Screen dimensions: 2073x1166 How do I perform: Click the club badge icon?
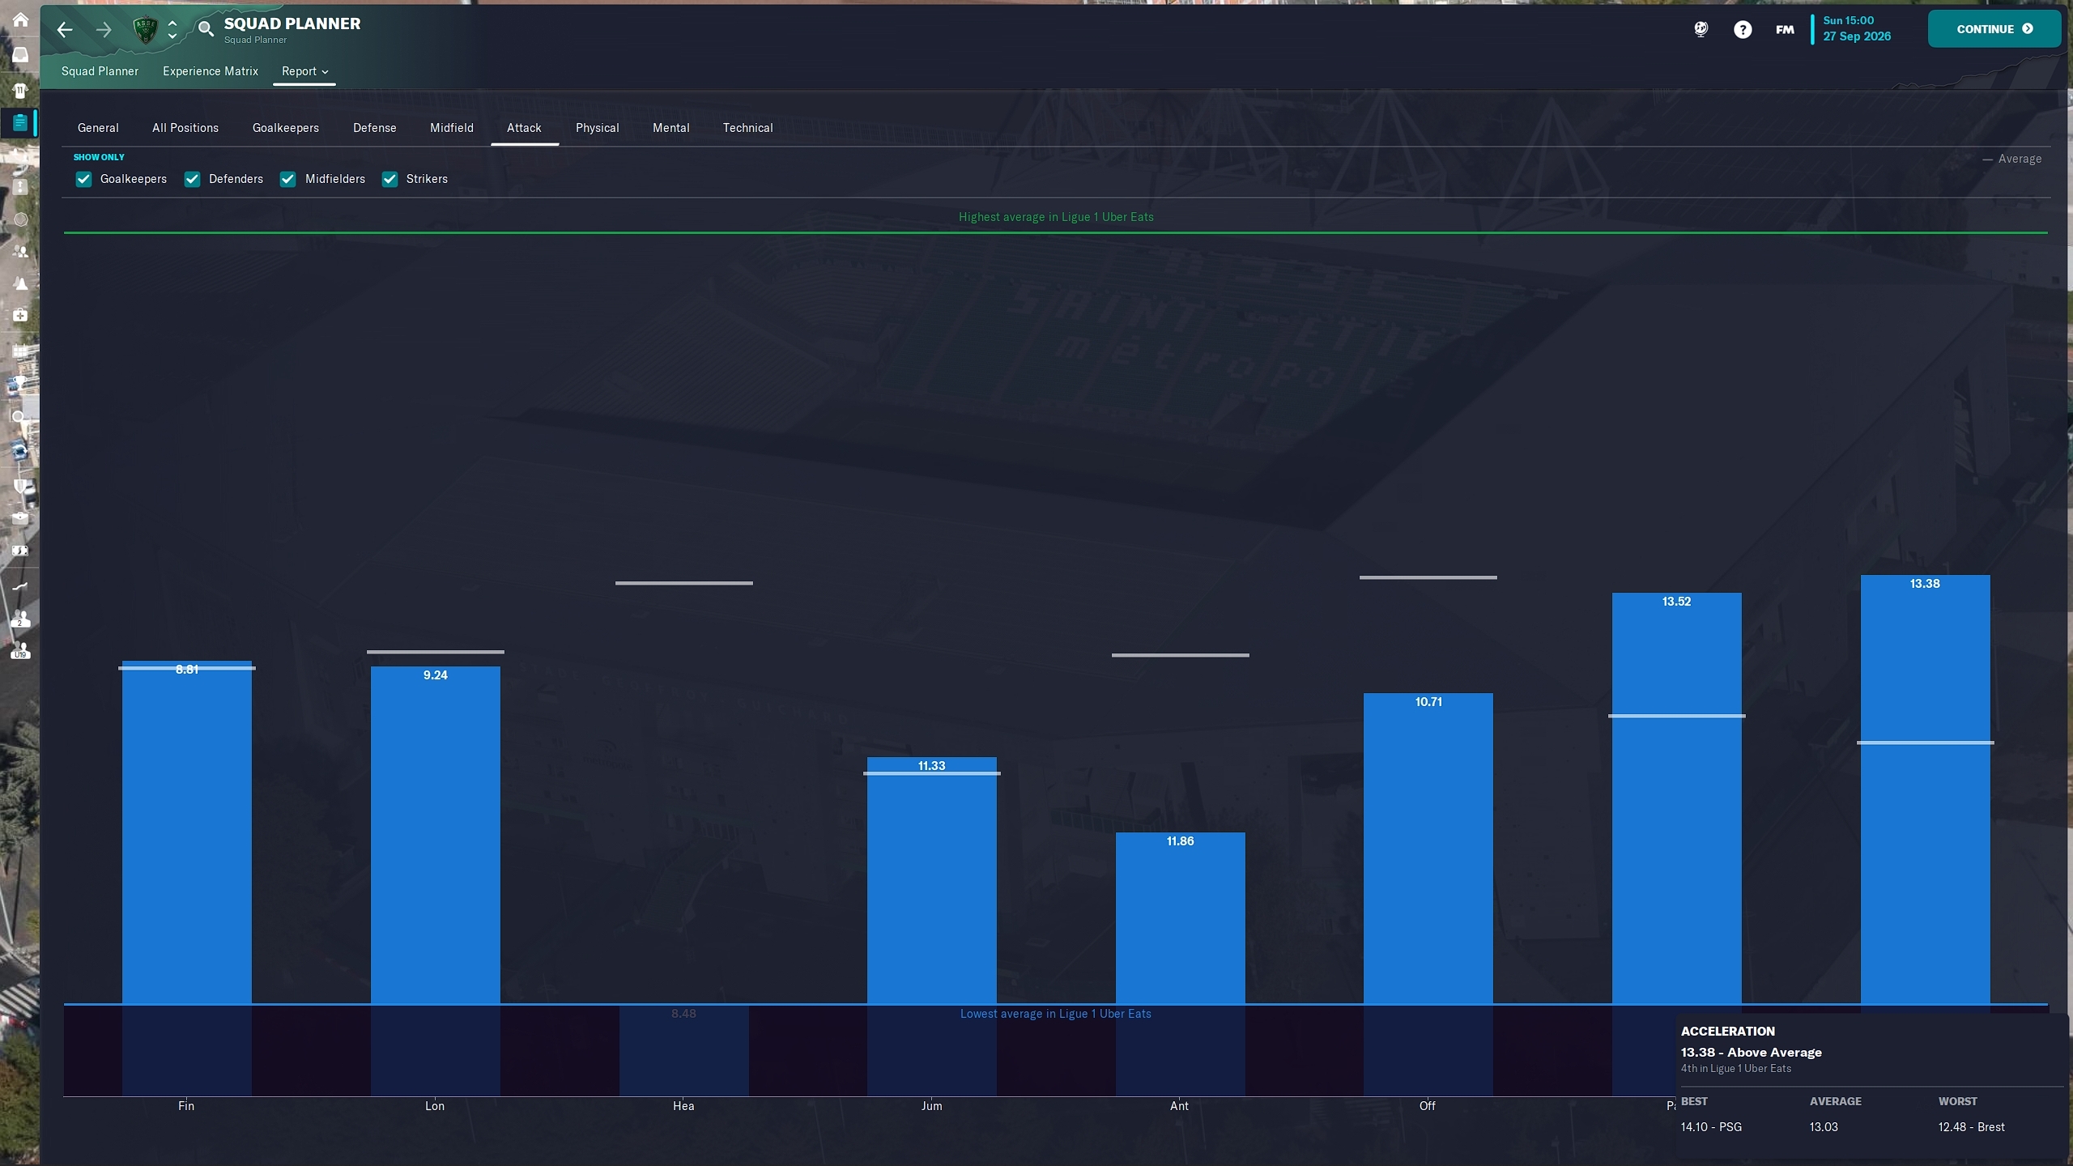tap(145, 30)
